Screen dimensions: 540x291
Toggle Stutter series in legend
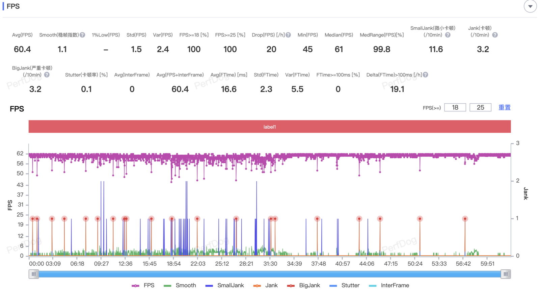pyautogui.click(x=345, y=285)
